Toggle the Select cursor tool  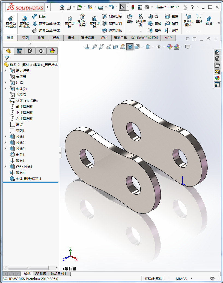(x=122, y=7)
